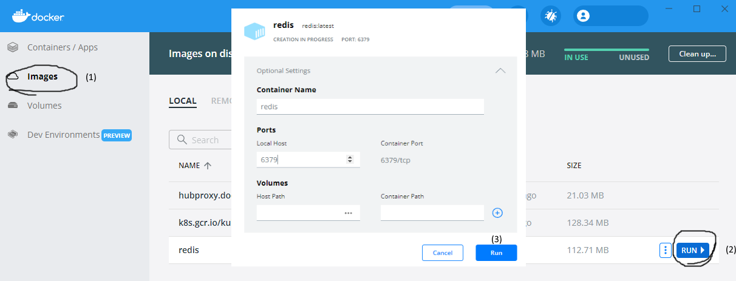Click the search magnifier icon
The width and height of the screenshot is (736, 281).
coord(182,140)
